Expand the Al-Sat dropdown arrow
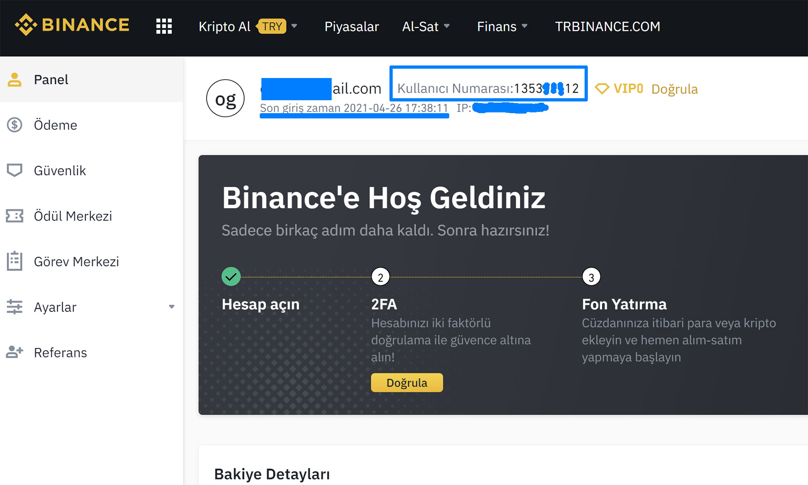This screenshot has width=808, height=485. point(447,26)
